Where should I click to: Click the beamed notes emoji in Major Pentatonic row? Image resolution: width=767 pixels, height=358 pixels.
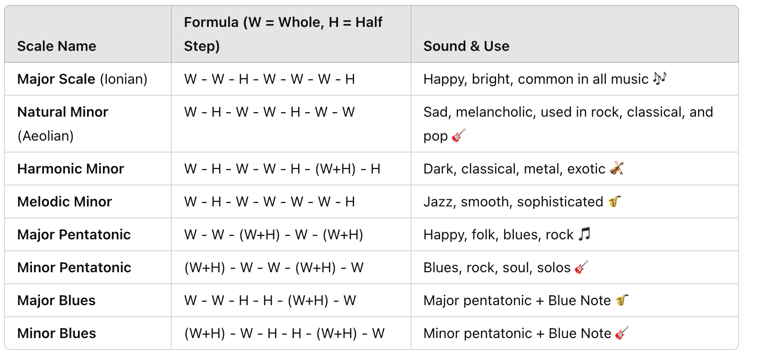584,234
